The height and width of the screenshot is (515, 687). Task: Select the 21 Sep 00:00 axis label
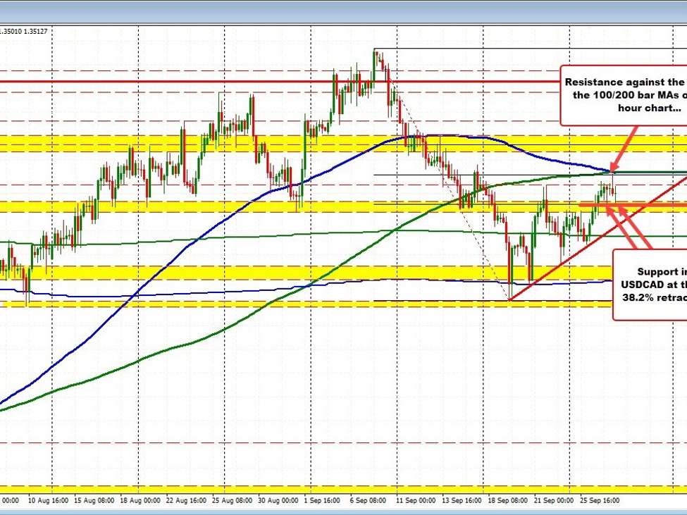coord(553,500)
